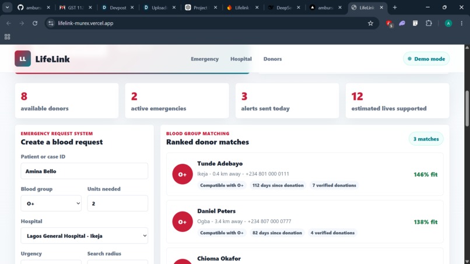
Task: Go forward to the next page
Action: click(22, 23)
